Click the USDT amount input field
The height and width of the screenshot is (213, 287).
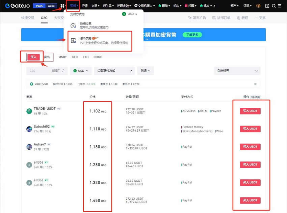click(39, 71)
